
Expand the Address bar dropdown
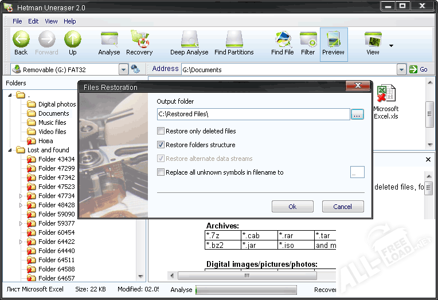point(401,69)
